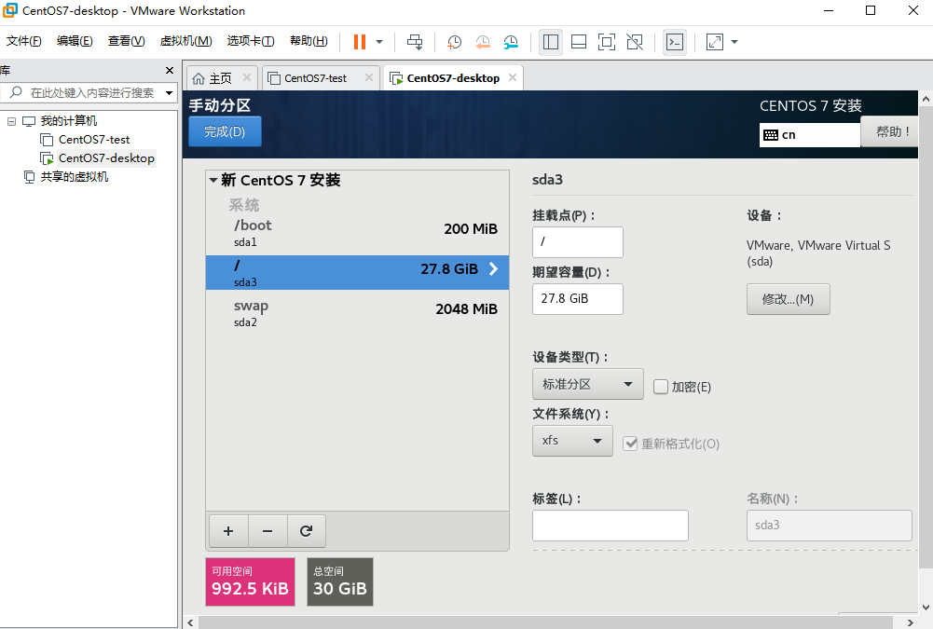This screenshot has height=629, width=933.
Task: Toggle the thumbnail bar view icon
Action: coord(579,42)
